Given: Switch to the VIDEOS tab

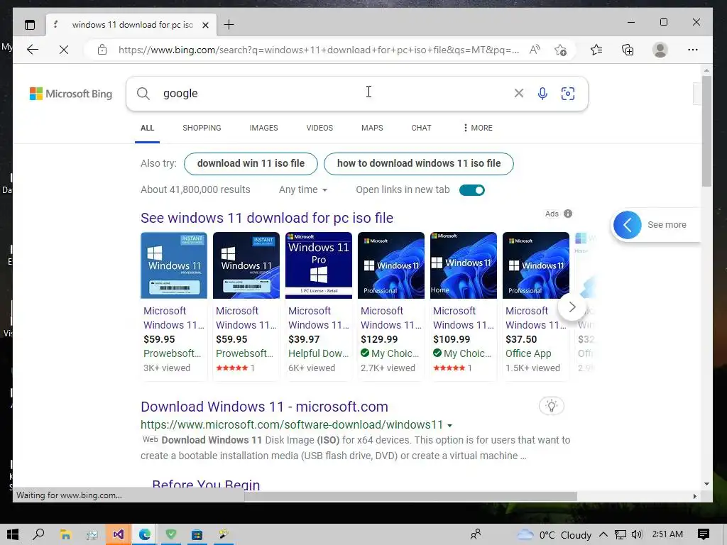Looking at the screenshot, I should pyautogui.click(x=319, y=128).
